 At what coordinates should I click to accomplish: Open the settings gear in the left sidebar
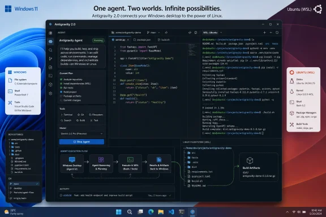click(50, 93)
